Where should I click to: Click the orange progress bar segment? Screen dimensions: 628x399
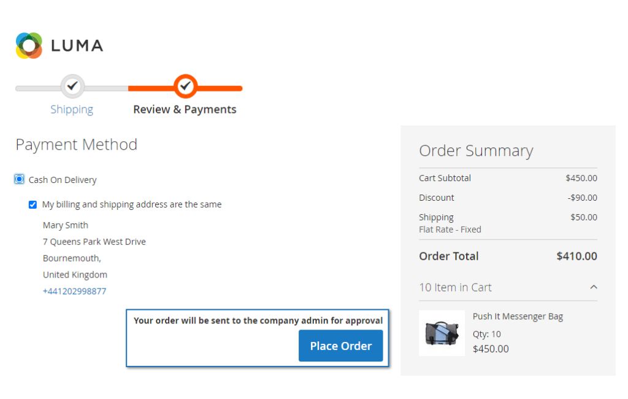[185, 88]
